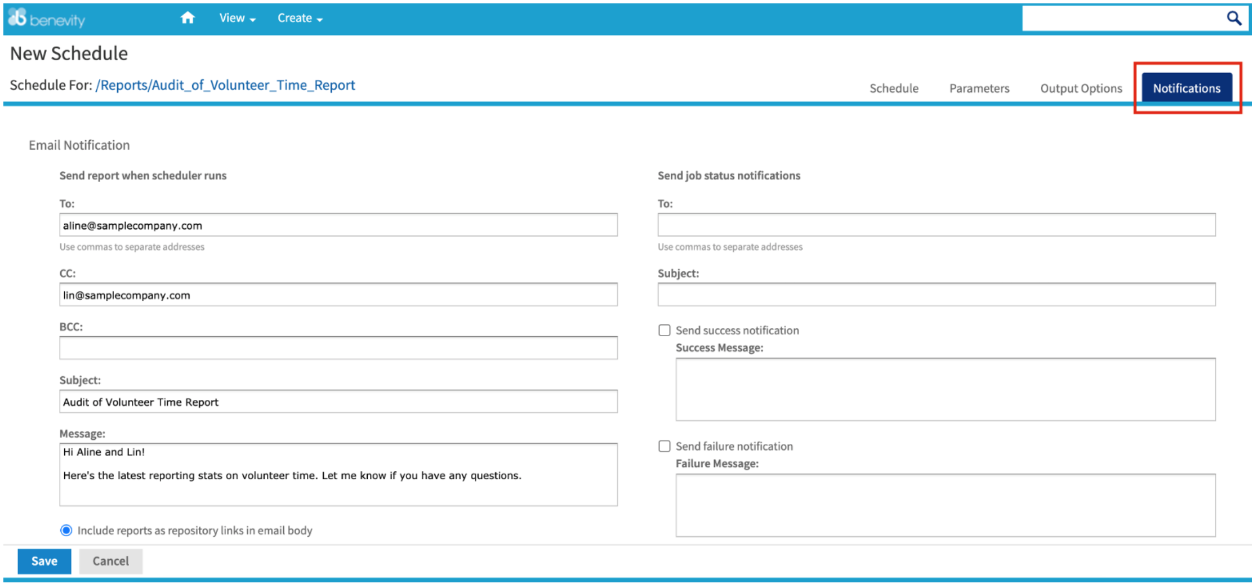Click the report To email field
The height and width of the screenshot is (588, 1257).
click(x=338, y=225)
